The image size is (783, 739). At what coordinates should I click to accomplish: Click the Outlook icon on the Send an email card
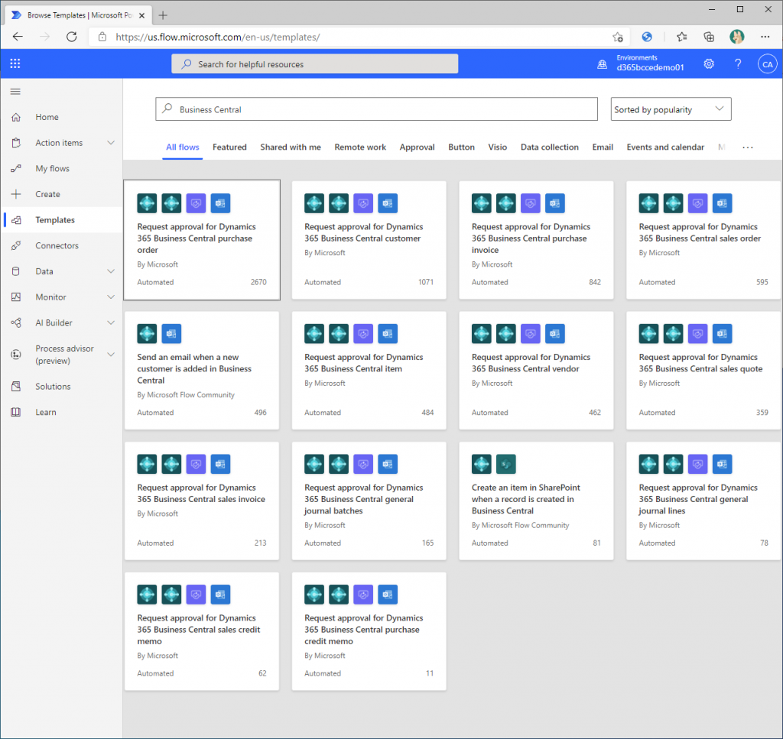(x=171, y=334)
